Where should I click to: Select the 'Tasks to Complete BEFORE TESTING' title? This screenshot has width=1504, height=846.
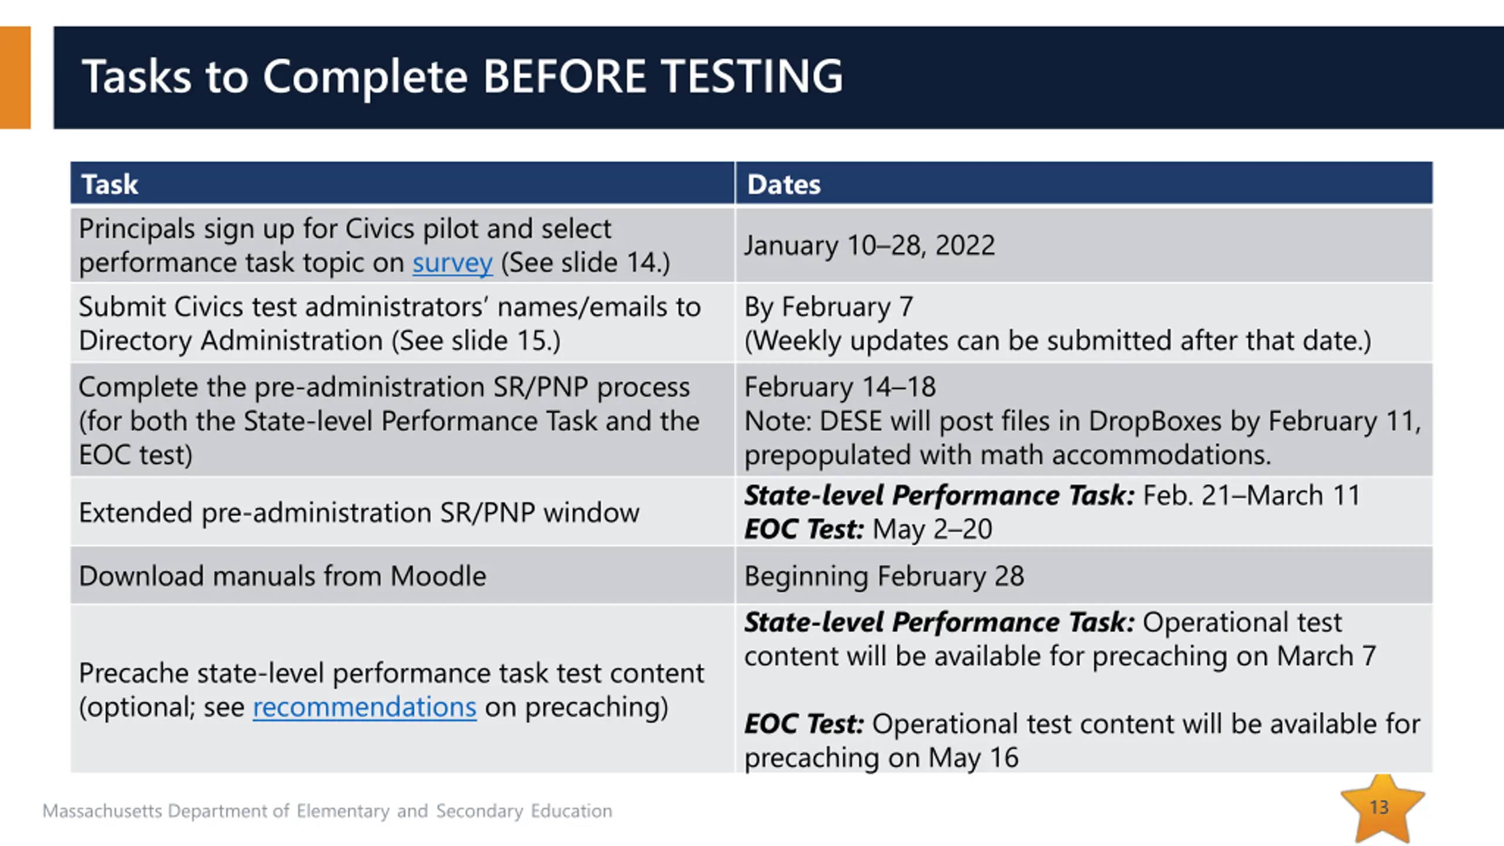tap(462, 77)
